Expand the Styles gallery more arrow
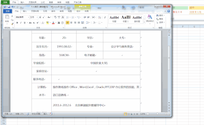 coord(144,22)
